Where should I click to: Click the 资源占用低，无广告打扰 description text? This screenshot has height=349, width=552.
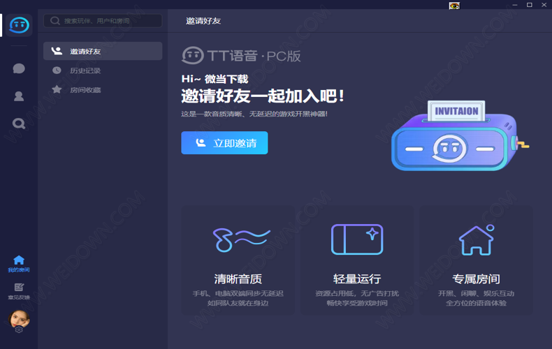point(357,293)
